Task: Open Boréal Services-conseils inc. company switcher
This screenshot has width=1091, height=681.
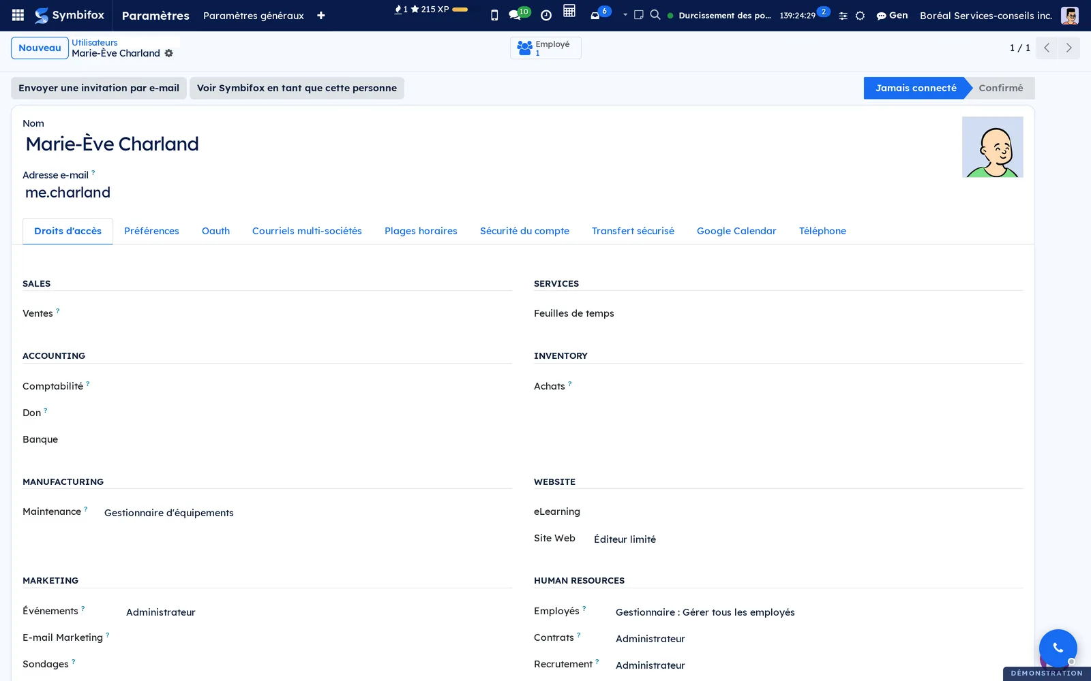Action: point(985,15)
